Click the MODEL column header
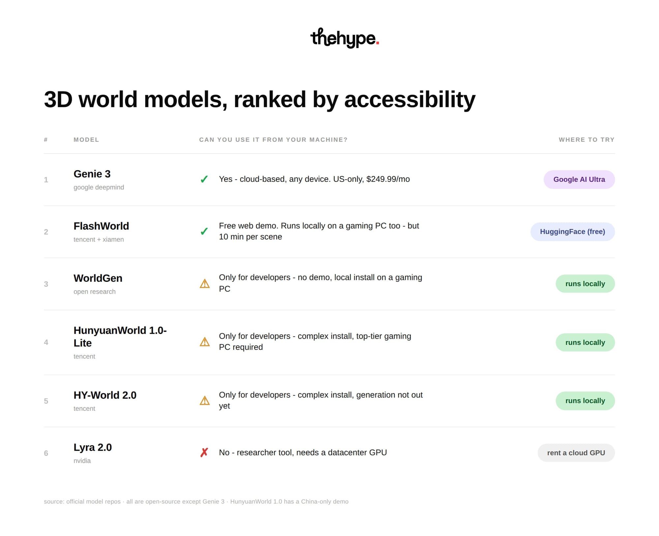The image size is (659, 536). click(86, 140)
